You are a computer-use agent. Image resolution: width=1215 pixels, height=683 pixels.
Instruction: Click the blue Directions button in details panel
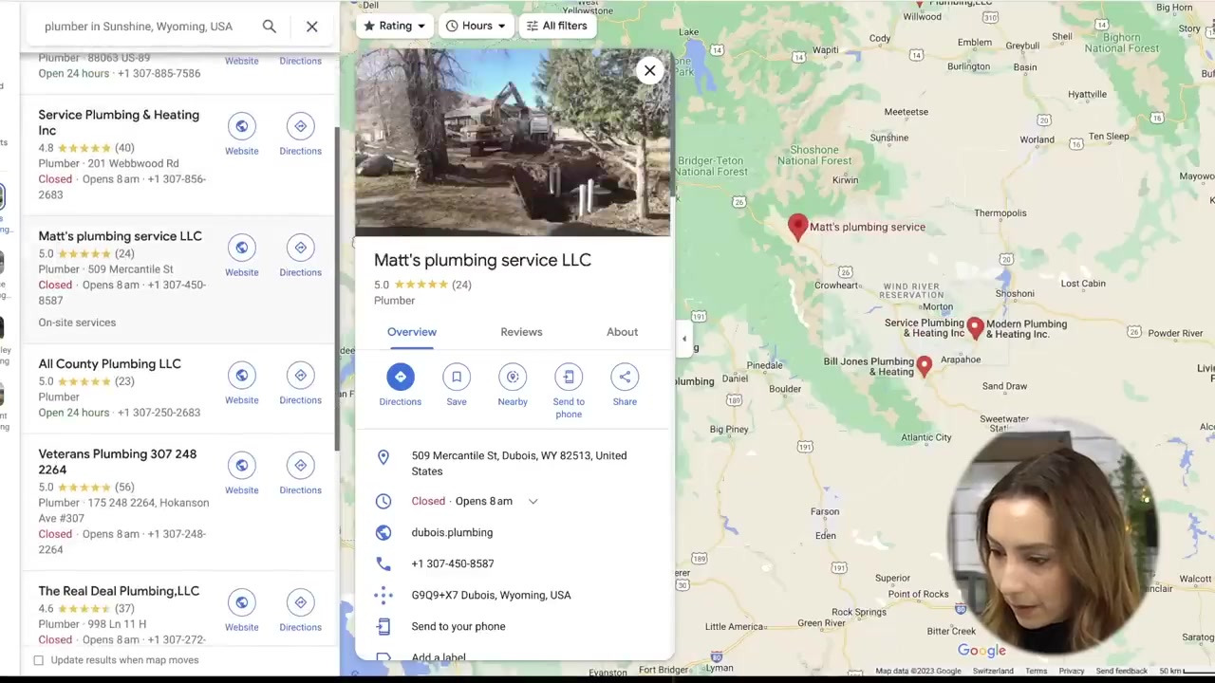click(401, 377)
